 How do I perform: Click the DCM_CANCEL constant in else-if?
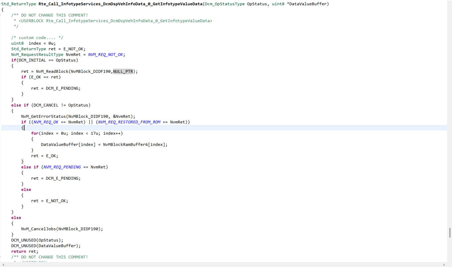(46, 105)
